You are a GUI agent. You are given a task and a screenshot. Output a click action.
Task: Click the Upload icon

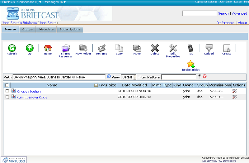point(209,48)
